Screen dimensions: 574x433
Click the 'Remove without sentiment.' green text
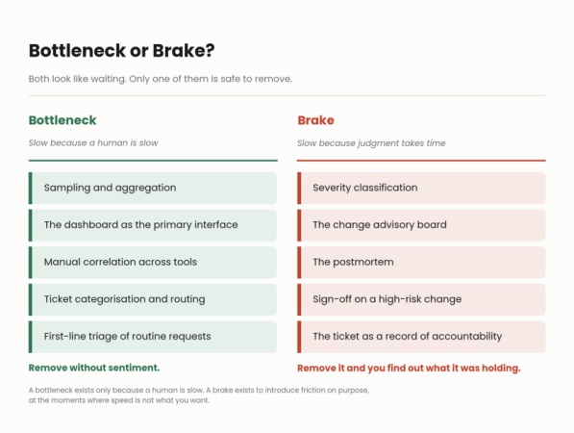(94, 368)
